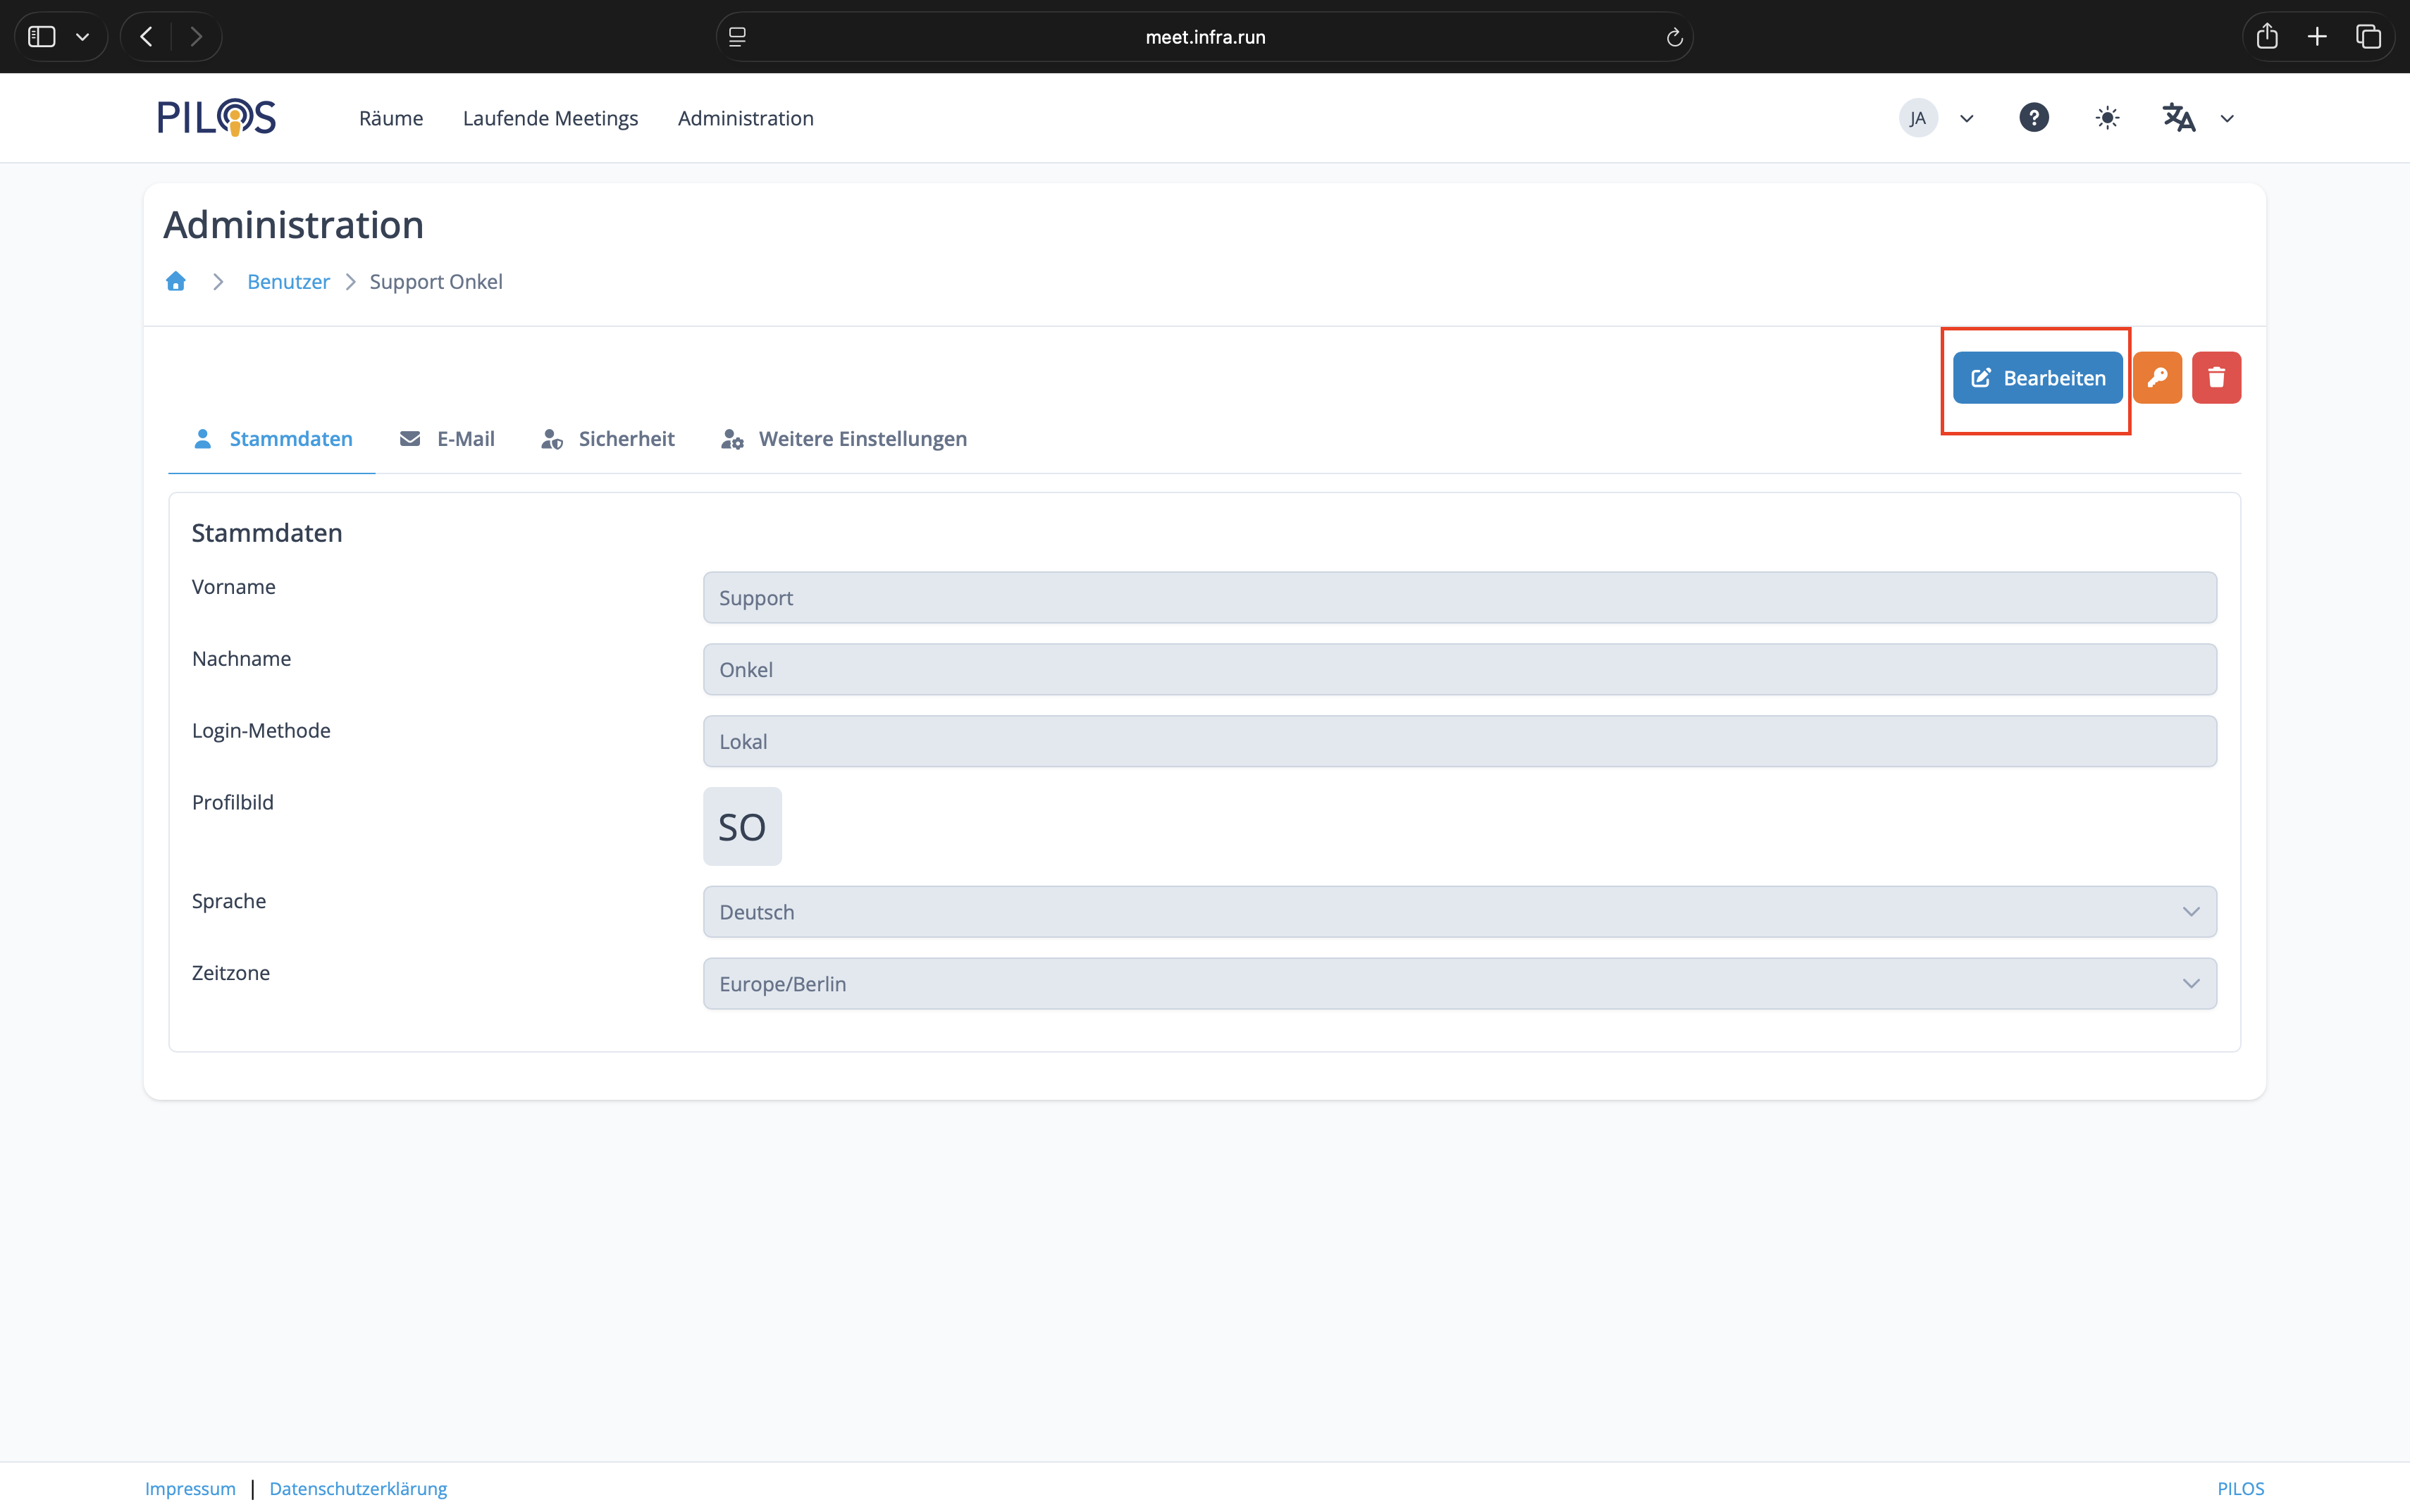
Task: Expand the JA user avatar dropdown
Action: click(1936, 118)
